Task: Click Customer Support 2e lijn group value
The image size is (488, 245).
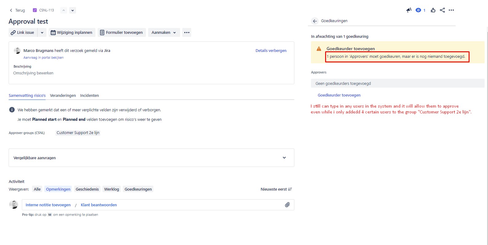Action: point(78,133)
